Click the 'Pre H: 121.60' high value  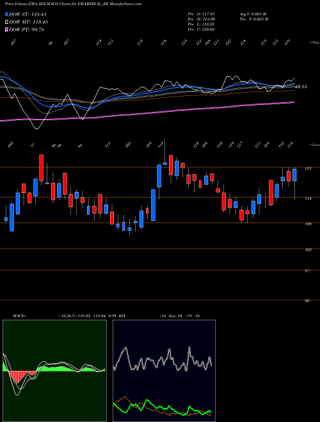(201, 19)
